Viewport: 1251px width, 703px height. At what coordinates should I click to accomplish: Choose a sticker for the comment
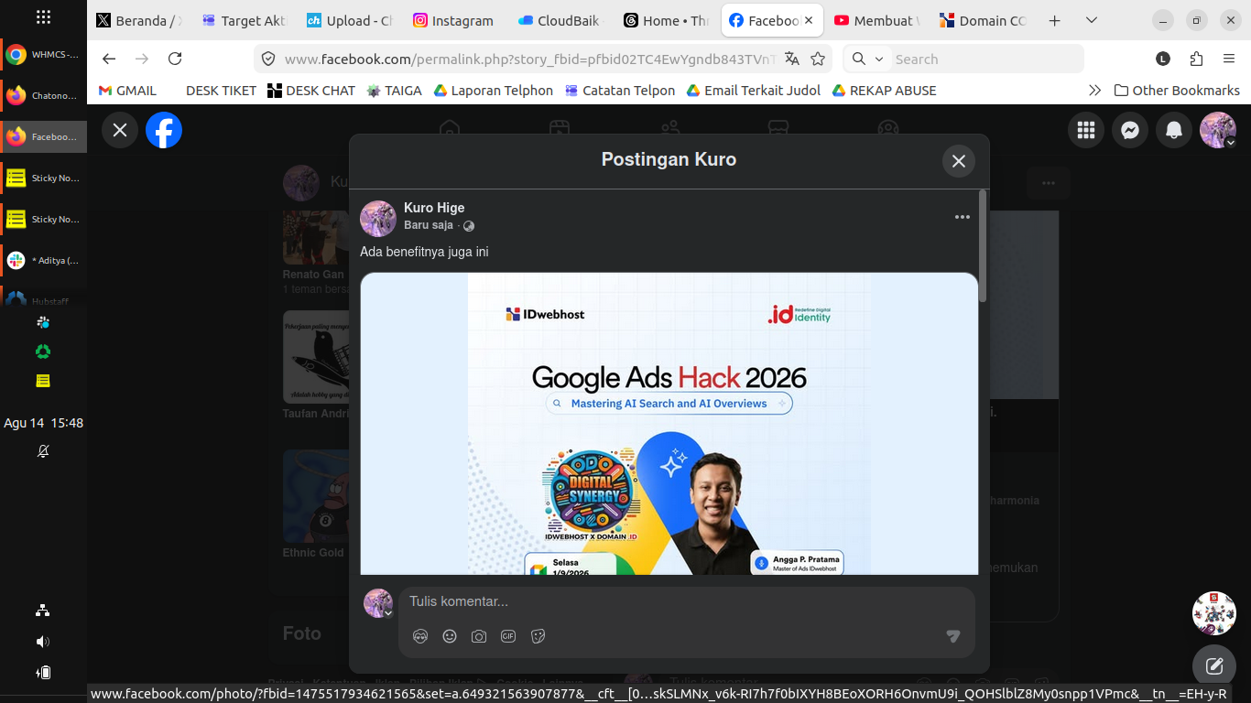[x=538, y=636]
